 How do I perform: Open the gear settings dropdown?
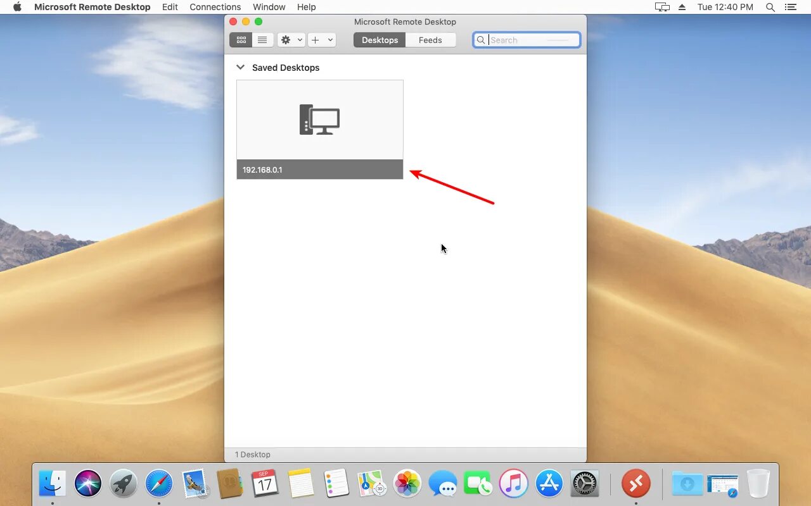[291, 40]
